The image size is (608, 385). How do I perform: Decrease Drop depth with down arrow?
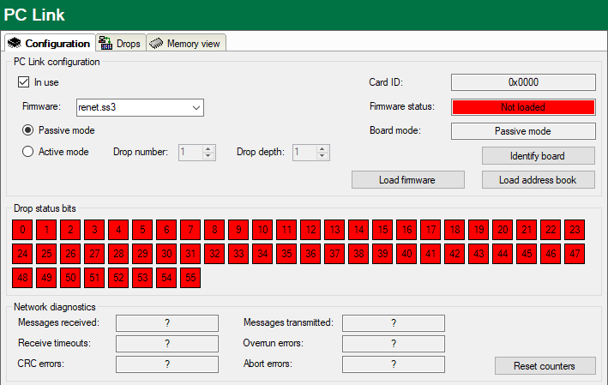[x=322, y=156]
